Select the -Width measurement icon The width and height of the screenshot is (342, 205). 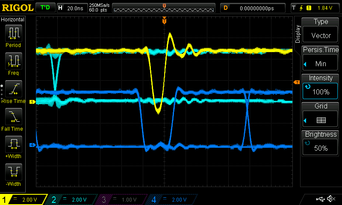click(x=13, y=175)
